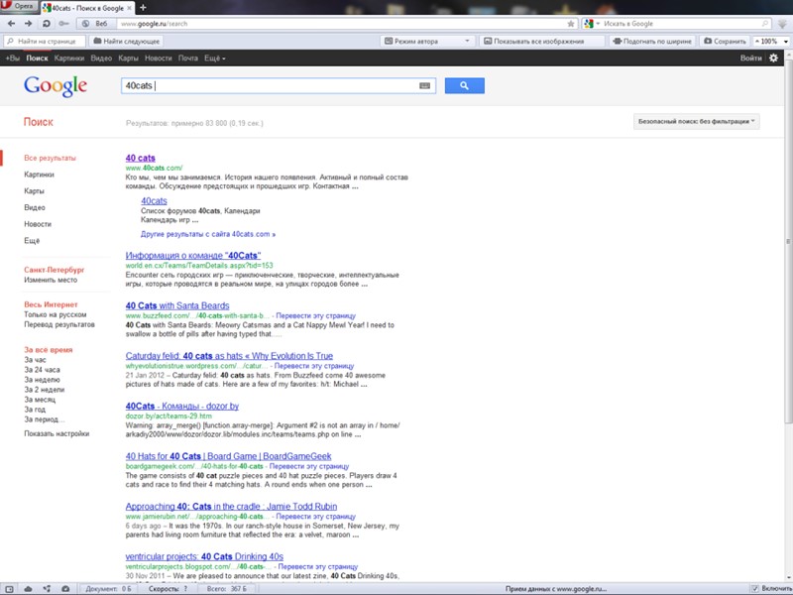This screenshot has width=793, height=595.
Task: Expand Ещё in the left sidebar
Action: [x=32, y=241]
